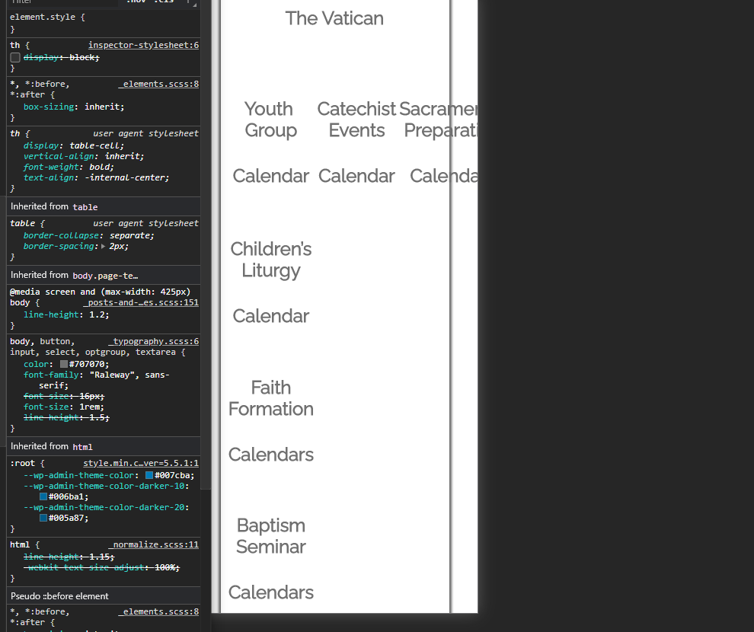Click the Youth Group heading on page

point(270,120)
